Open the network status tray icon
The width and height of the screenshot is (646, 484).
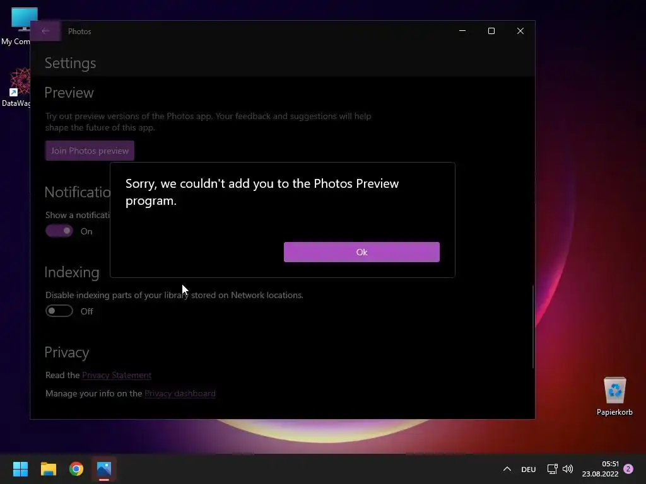pos(552,469)
